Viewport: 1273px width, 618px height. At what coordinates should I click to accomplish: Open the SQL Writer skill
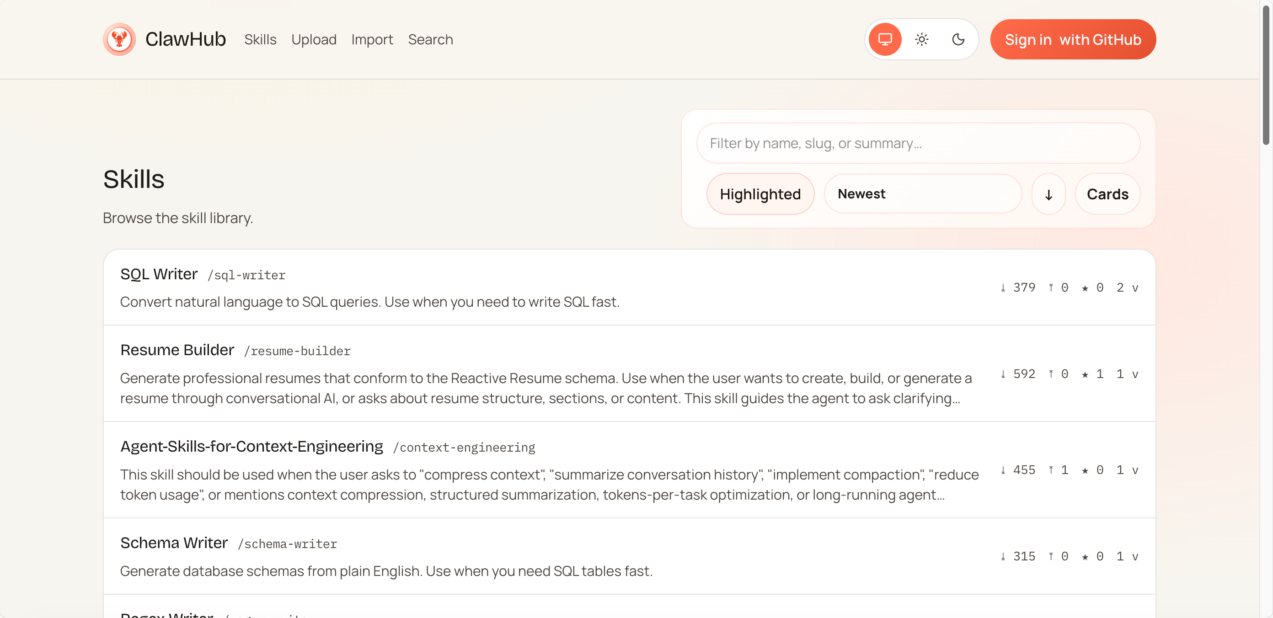(x=159, y=274)
